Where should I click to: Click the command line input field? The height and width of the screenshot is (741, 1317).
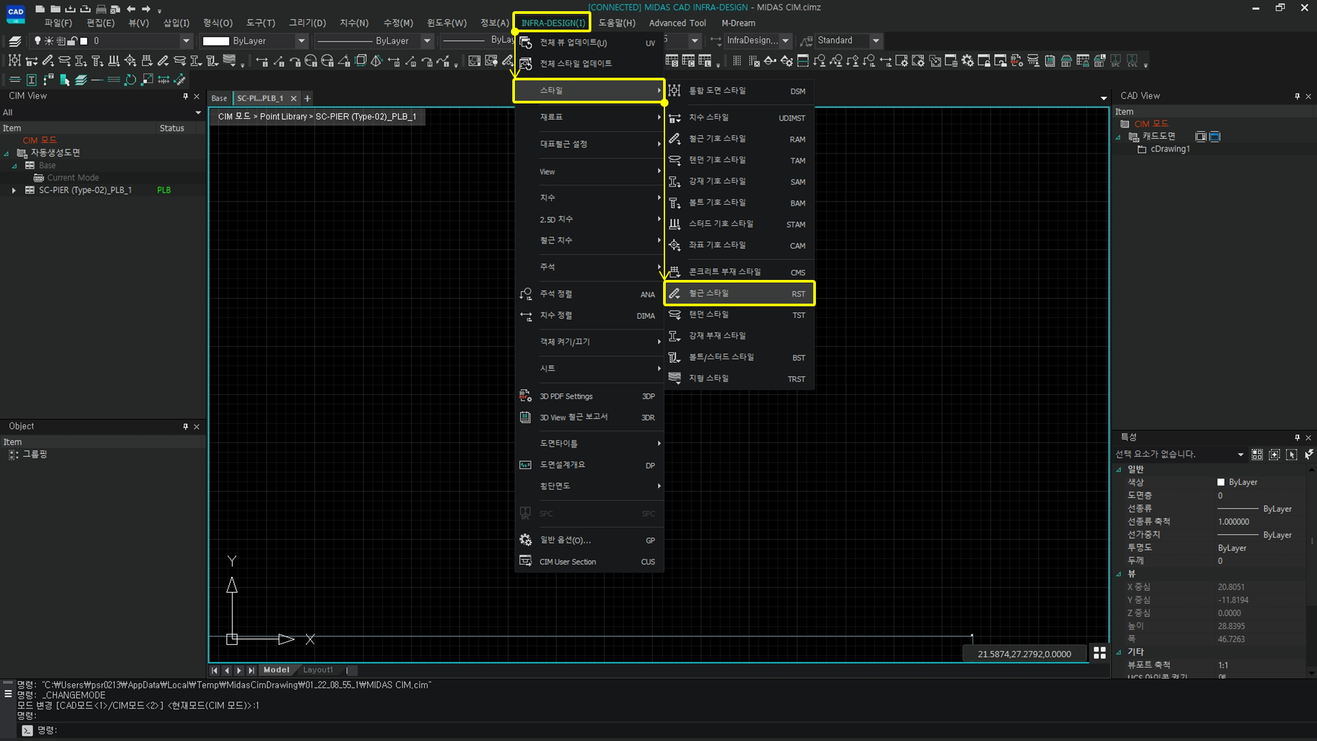tap(675, 730)
